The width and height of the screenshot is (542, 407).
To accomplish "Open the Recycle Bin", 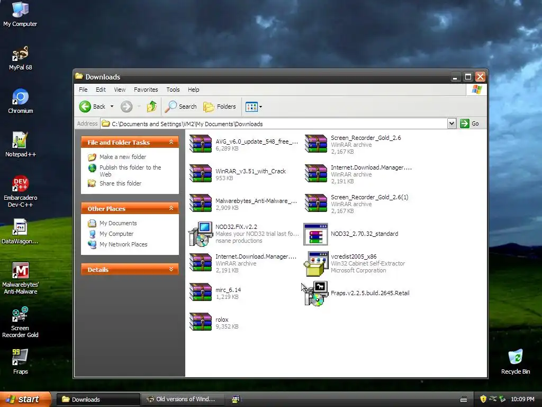I will point(516,362).
